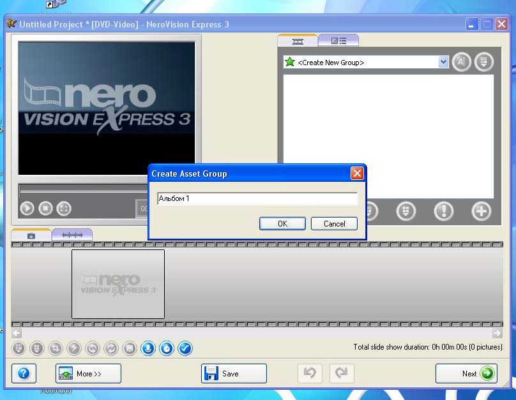516x400 pixels.
Task: Select the crop tool icon
Action: [x=56, y=348]
